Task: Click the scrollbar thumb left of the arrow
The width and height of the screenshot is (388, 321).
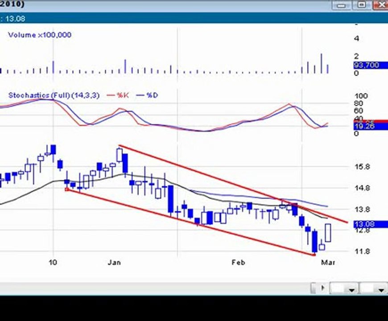Action: pos(314,288)
